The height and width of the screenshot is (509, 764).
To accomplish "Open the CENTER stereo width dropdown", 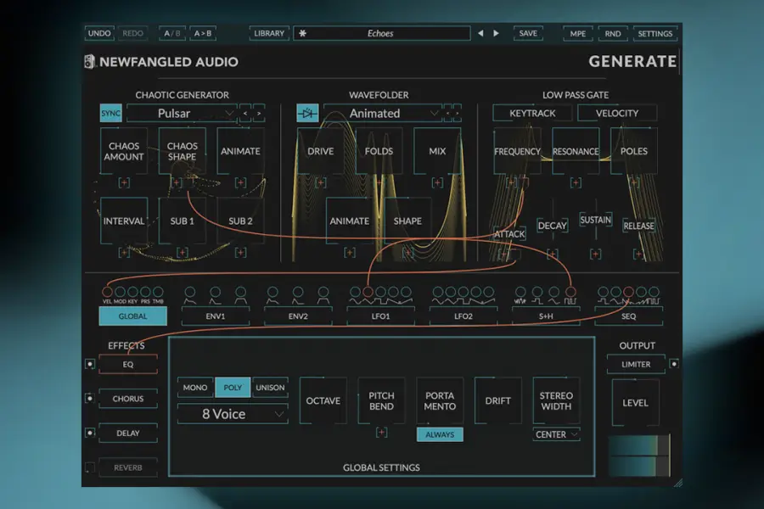I will point(556,434).
